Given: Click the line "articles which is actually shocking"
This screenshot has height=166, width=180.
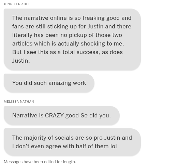Looking at the screenshot, I should pos(68,43).
